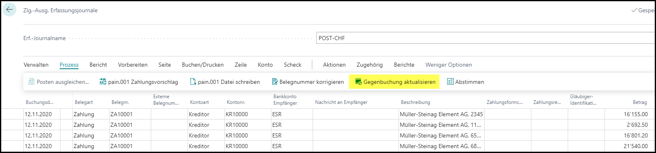Click description 'Müller-Steinag Element AG, 2345'
The height and width of the screenshot is (153, 656).
[441, 114]
